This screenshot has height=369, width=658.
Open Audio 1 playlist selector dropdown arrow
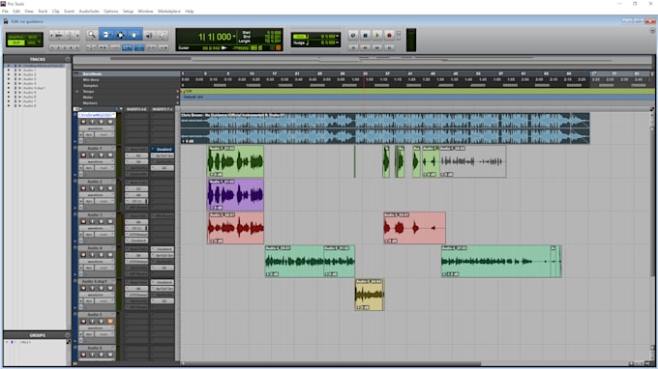(x=112, y=148)
